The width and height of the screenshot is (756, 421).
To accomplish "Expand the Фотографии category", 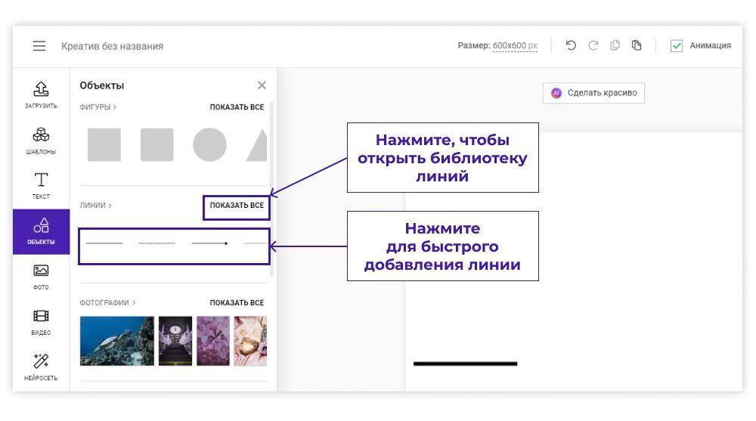I will coord(107,303).
